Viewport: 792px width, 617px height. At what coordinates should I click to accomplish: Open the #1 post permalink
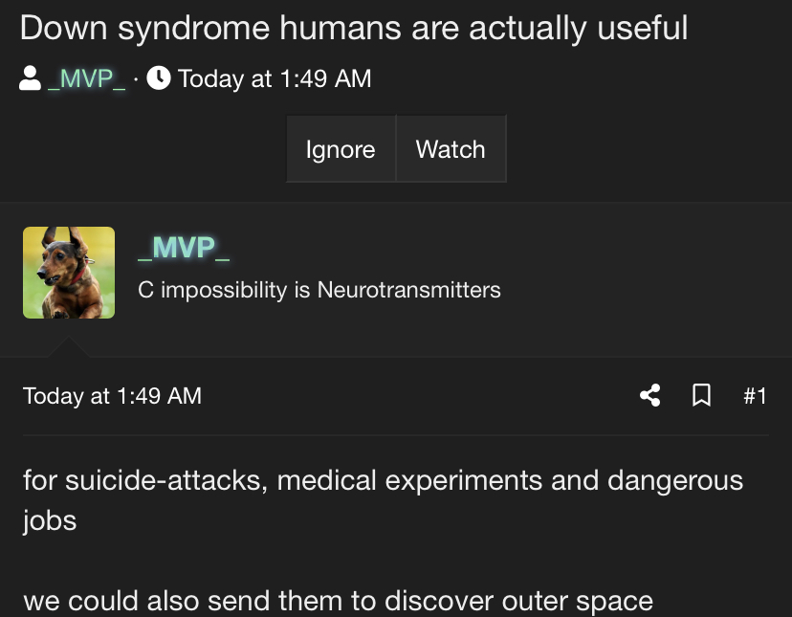click(755, 396)
